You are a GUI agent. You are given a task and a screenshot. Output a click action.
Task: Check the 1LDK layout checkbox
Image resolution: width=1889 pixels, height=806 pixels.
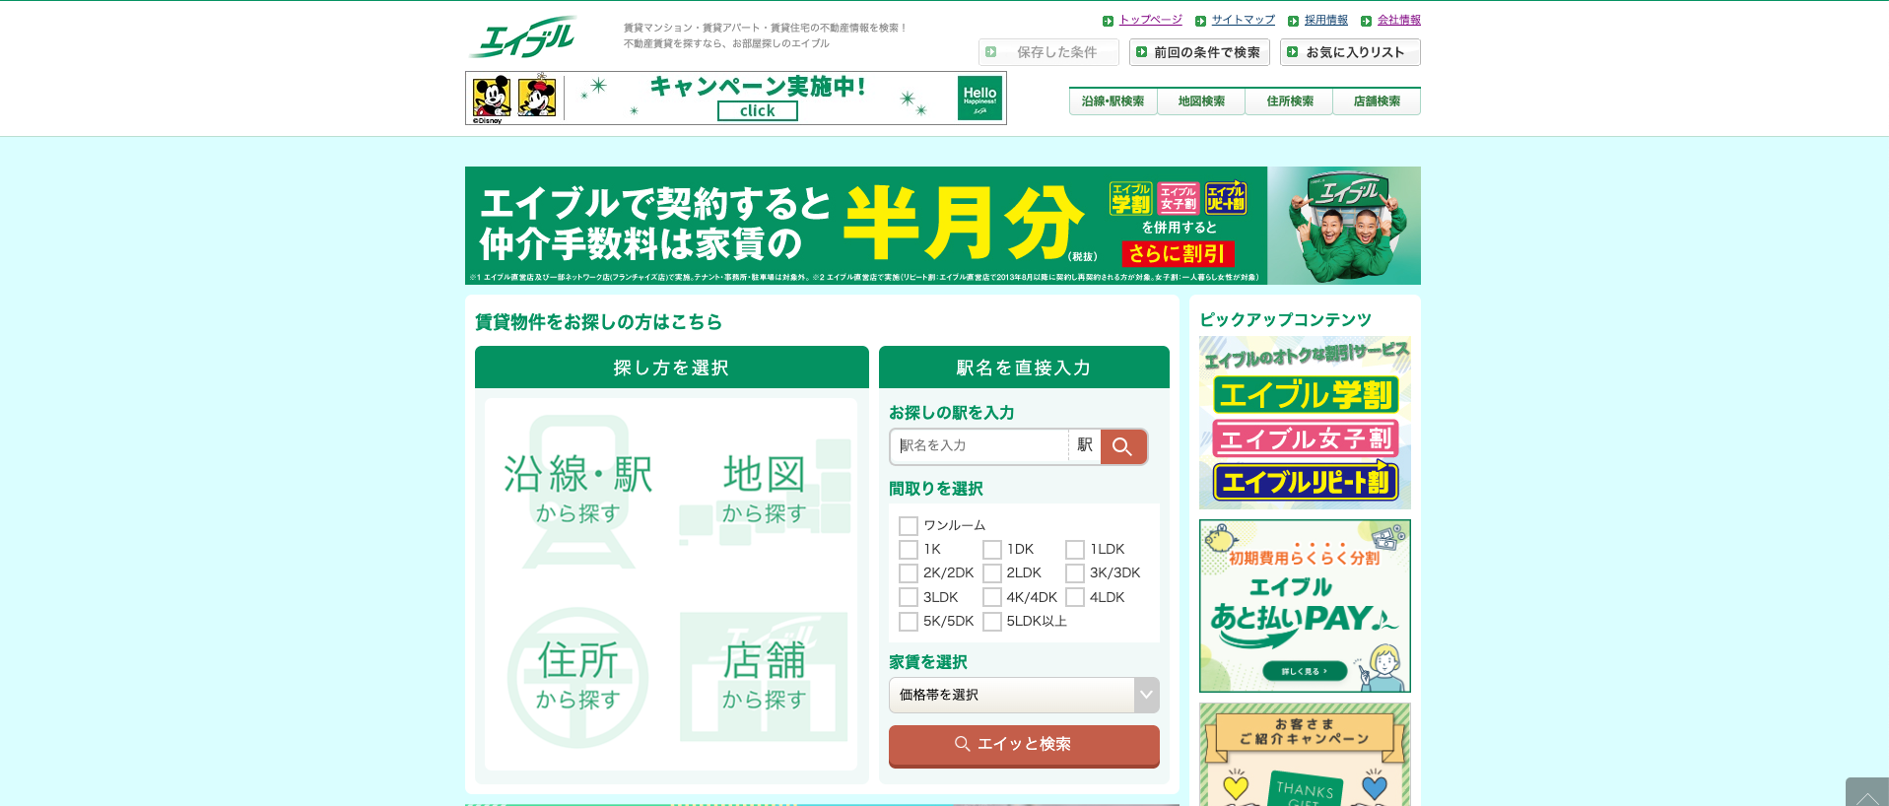[1075, 550]
